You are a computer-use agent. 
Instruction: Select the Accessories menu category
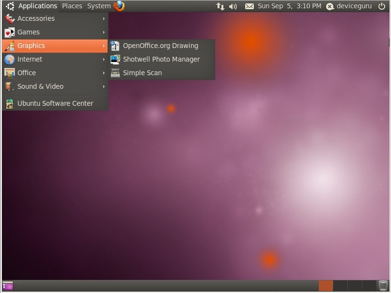click(x=55, y=18)
